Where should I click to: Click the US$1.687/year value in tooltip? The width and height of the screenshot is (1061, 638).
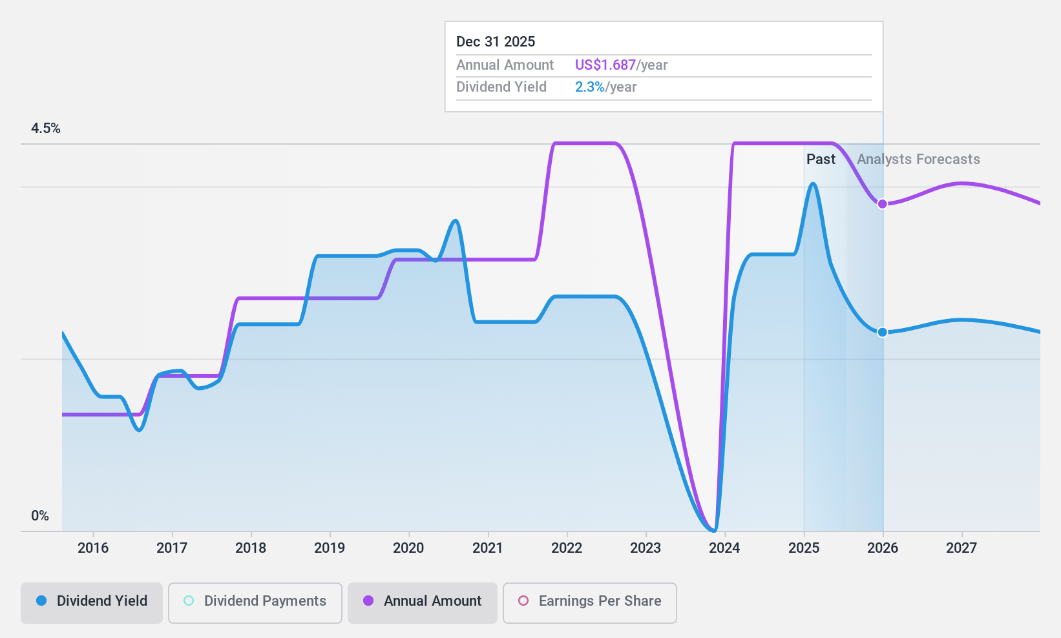[x=621, y=65]
